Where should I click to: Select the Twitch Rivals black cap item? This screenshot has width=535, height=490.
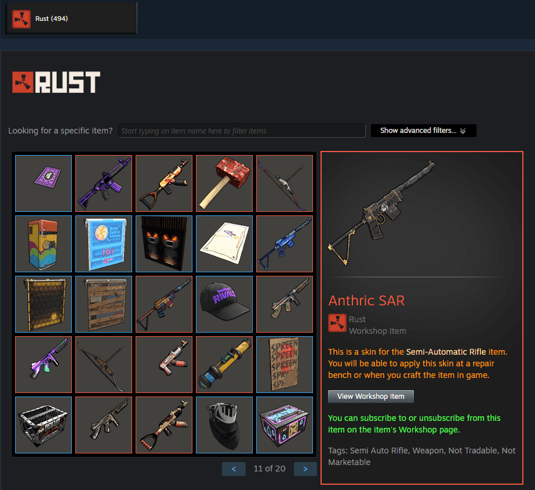pos(224,304)
